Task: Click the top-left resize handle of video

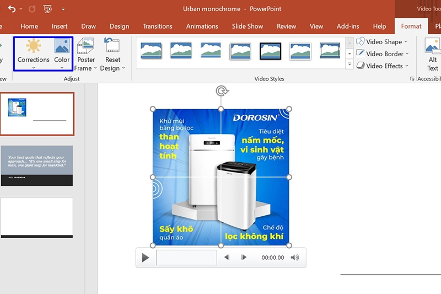Action: (x=153, y=109)
